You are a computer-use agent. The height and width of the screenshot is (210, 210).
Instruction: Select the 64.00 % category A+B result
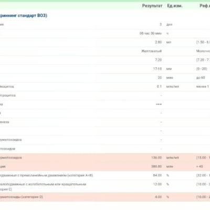pos(157,175)
